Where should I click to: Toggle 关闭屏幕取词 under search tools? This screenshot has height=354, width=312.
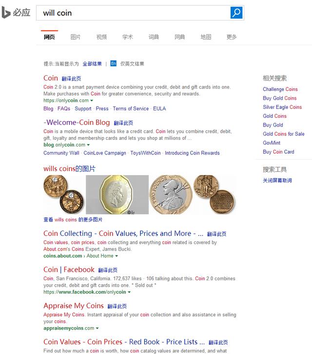tap(277, 180)
